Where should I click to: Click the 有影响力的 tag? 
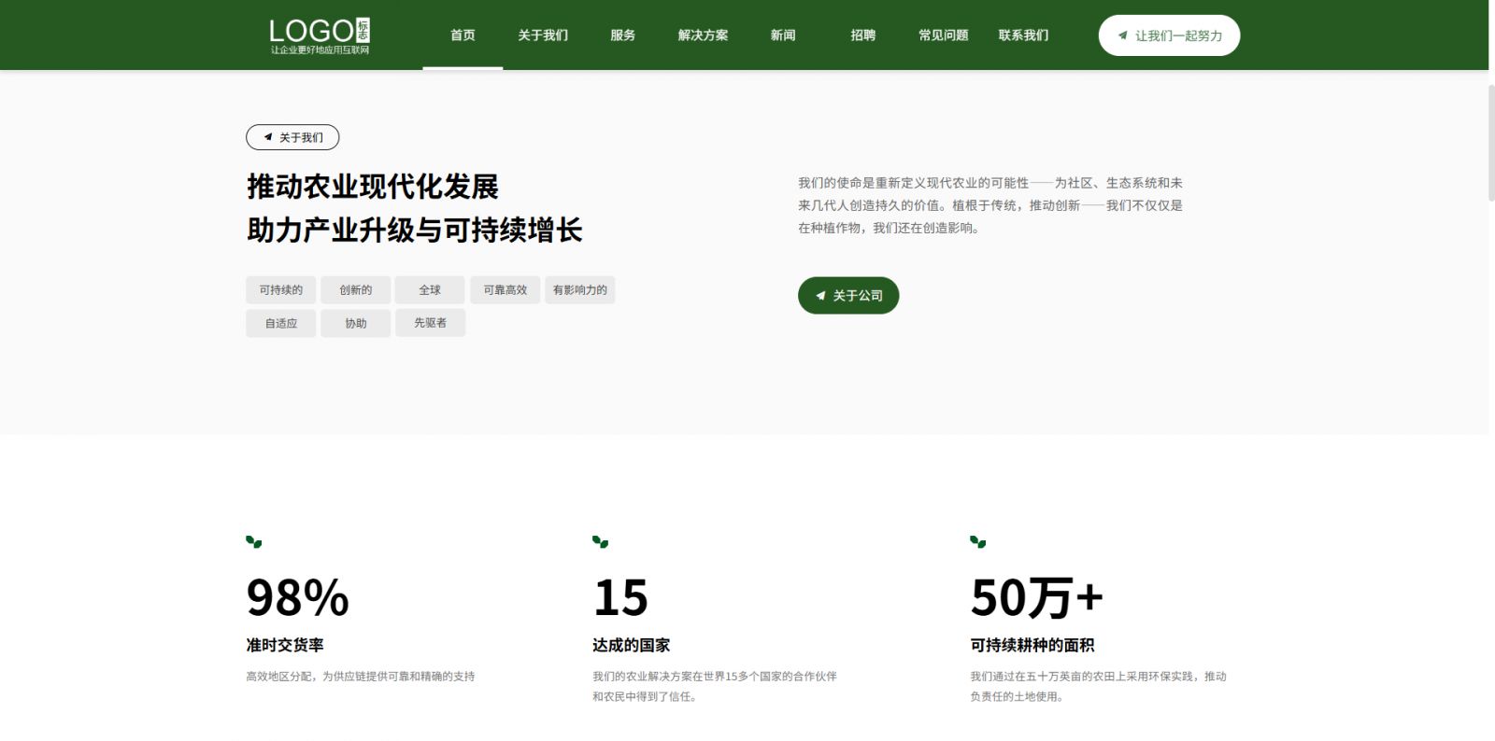point(580,290)
